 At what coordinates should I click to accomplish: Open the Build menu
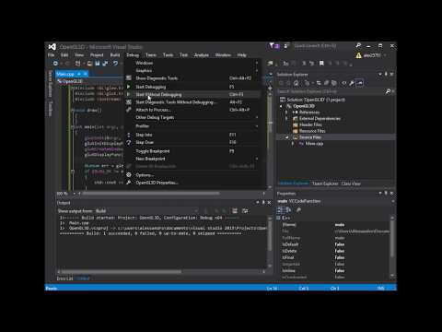point(115,55)
